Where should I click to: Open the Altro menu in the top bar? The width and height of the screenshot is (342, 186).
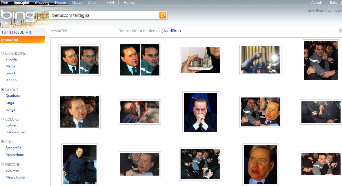(92, 3)
